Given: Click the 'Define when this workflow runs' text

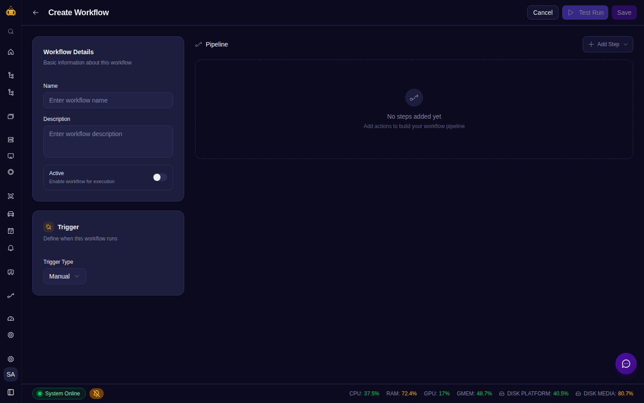Looking at the screenshot, I should click(80, 239).
